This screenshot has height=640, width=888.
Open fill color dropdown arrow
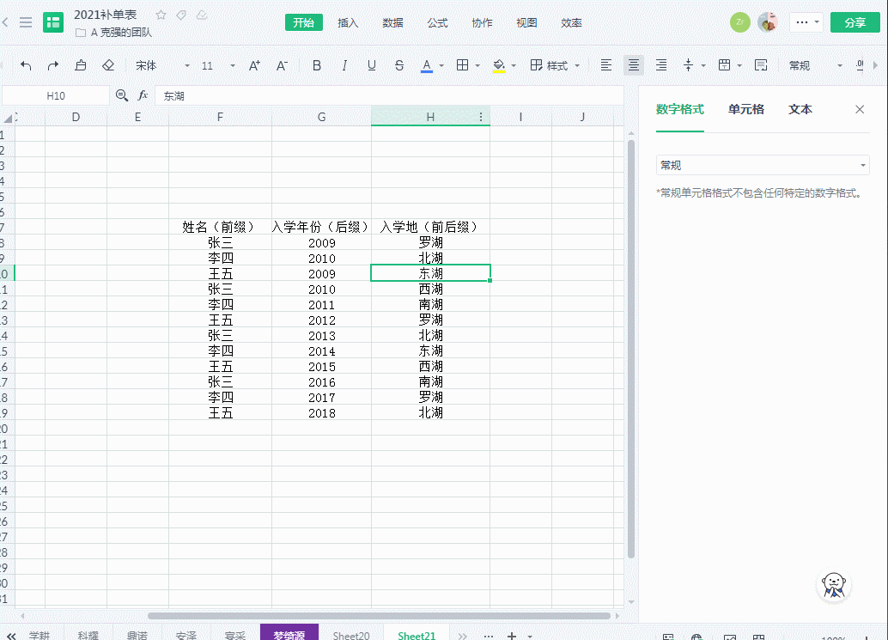514,65
